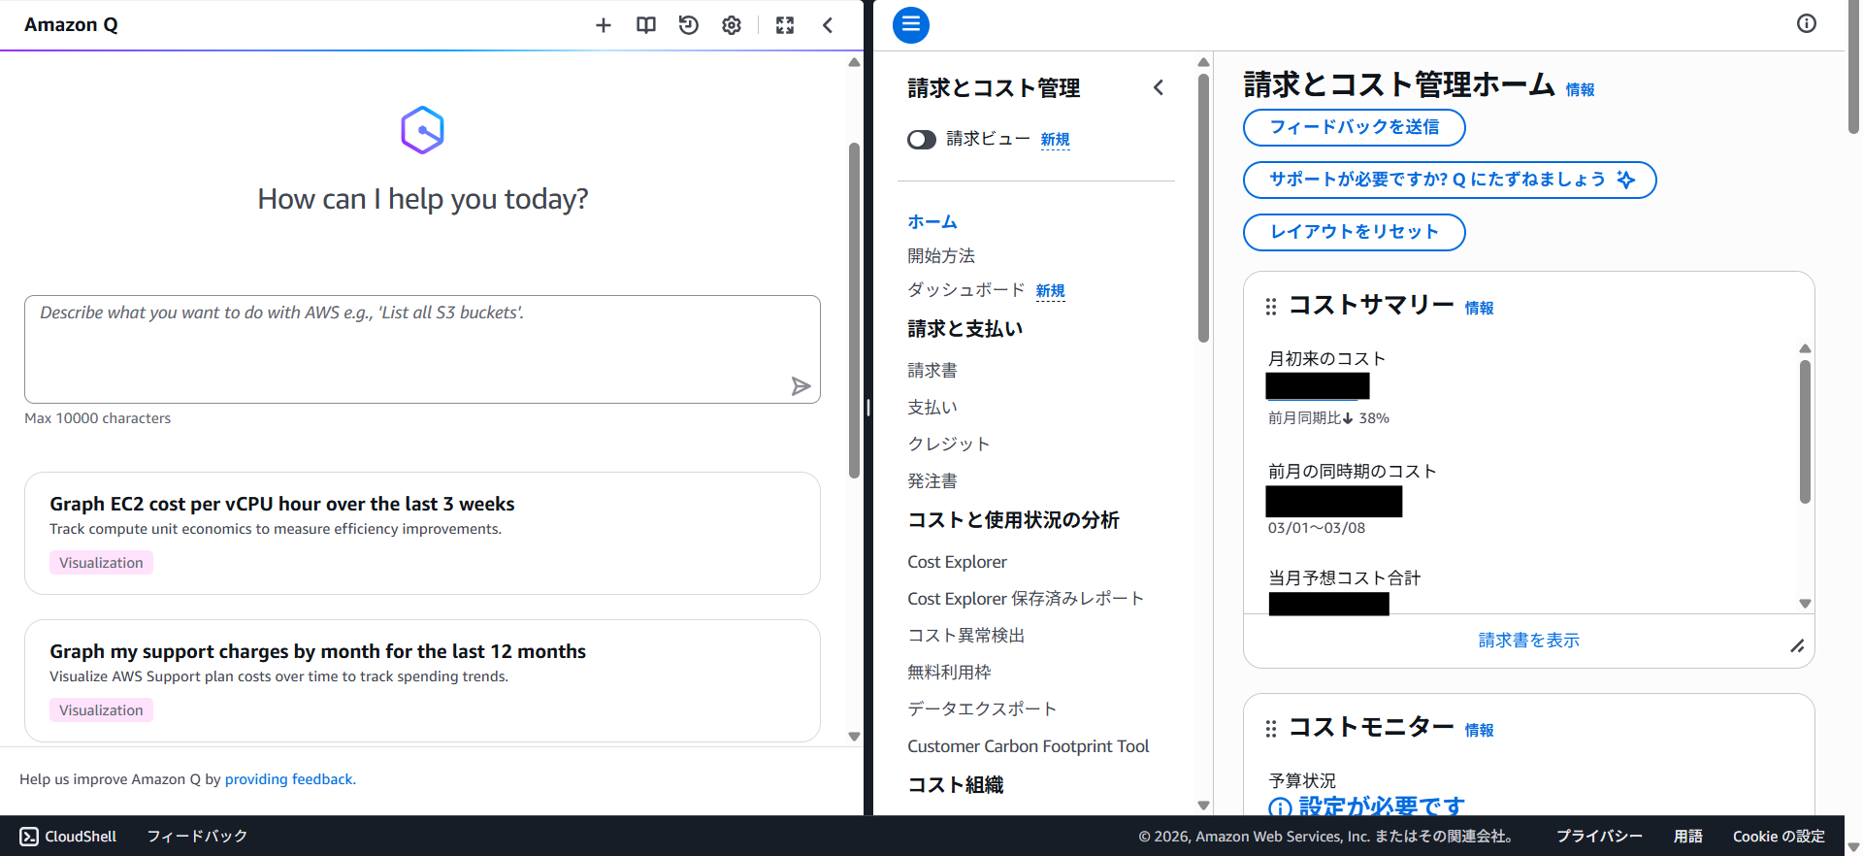
Task: Open 支払い navigation item
Action: [932, 408]
